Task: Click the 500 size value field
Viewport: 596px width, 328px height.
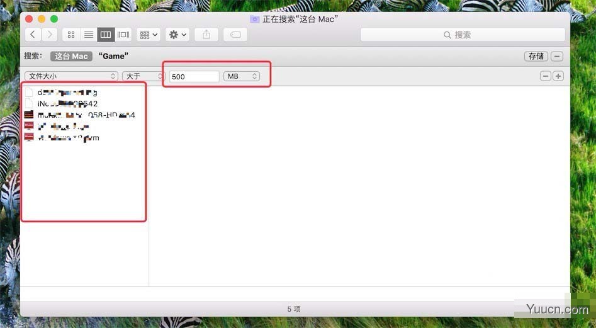Action: pos(194,76)
